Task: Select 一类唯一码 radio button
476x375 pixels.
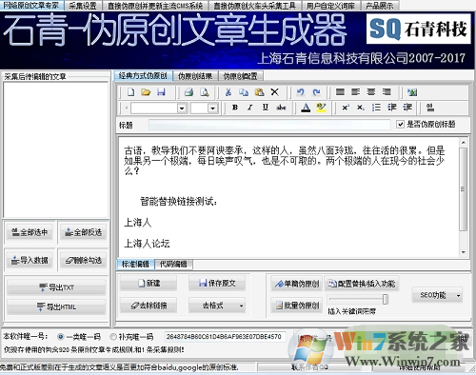Action: click(x=60, y=337)
